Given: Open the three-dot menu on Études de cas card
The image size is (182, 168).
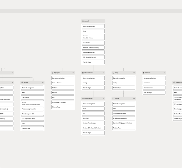Looking at the screenshot, I should point(104,73).
